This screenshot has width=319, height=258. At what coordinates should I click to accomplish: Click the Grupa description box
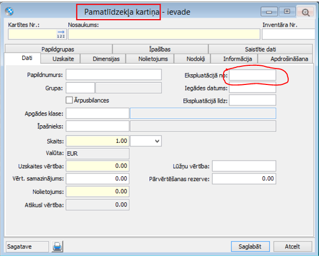pos(129,88)
